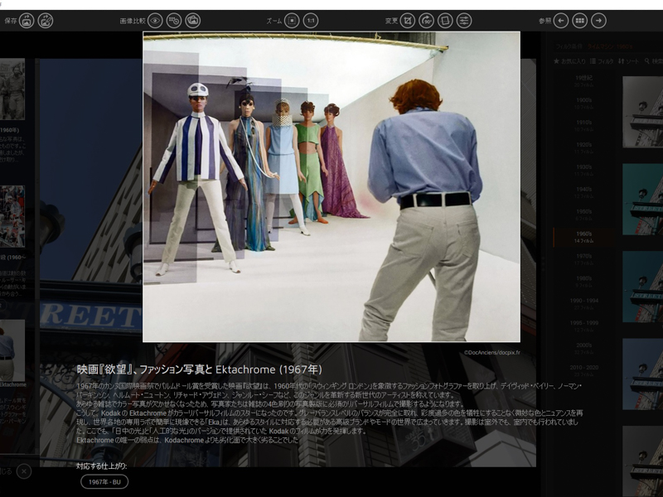
Task: Go to next image with right arrow
Action: 598,20
